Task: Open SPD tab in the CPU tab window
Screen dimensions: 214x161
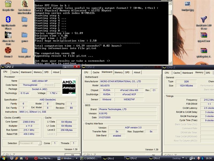Action: pos(46,72)
